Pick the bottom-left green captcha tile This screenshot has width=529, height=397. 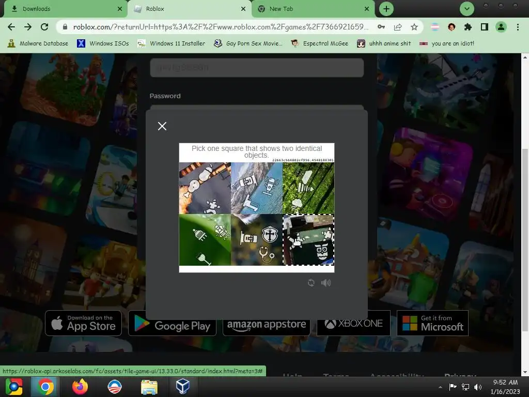tap(205, 240)
